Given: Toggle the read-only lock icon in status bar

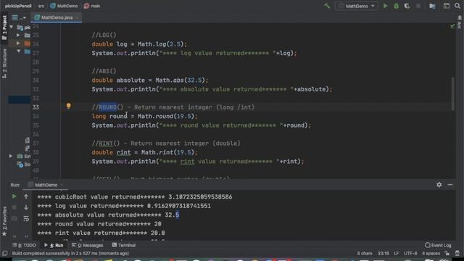Looking at the screenshot, I should point(447,253).
